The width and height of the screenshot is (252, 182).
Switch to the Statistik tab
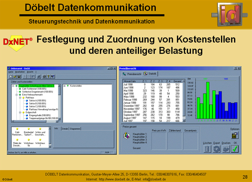pos(150,74)
